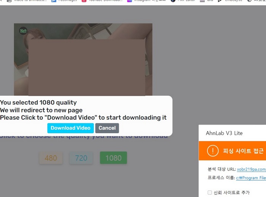Image resolution: width=266 pixels, height=197 pixels.
Task: Choose the 480 quality option
Action: point(51,158)
